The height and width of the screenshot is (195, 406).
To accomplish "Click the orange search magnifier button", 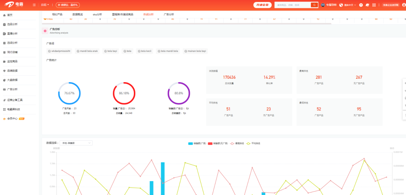I will click(x=314, y=5).
